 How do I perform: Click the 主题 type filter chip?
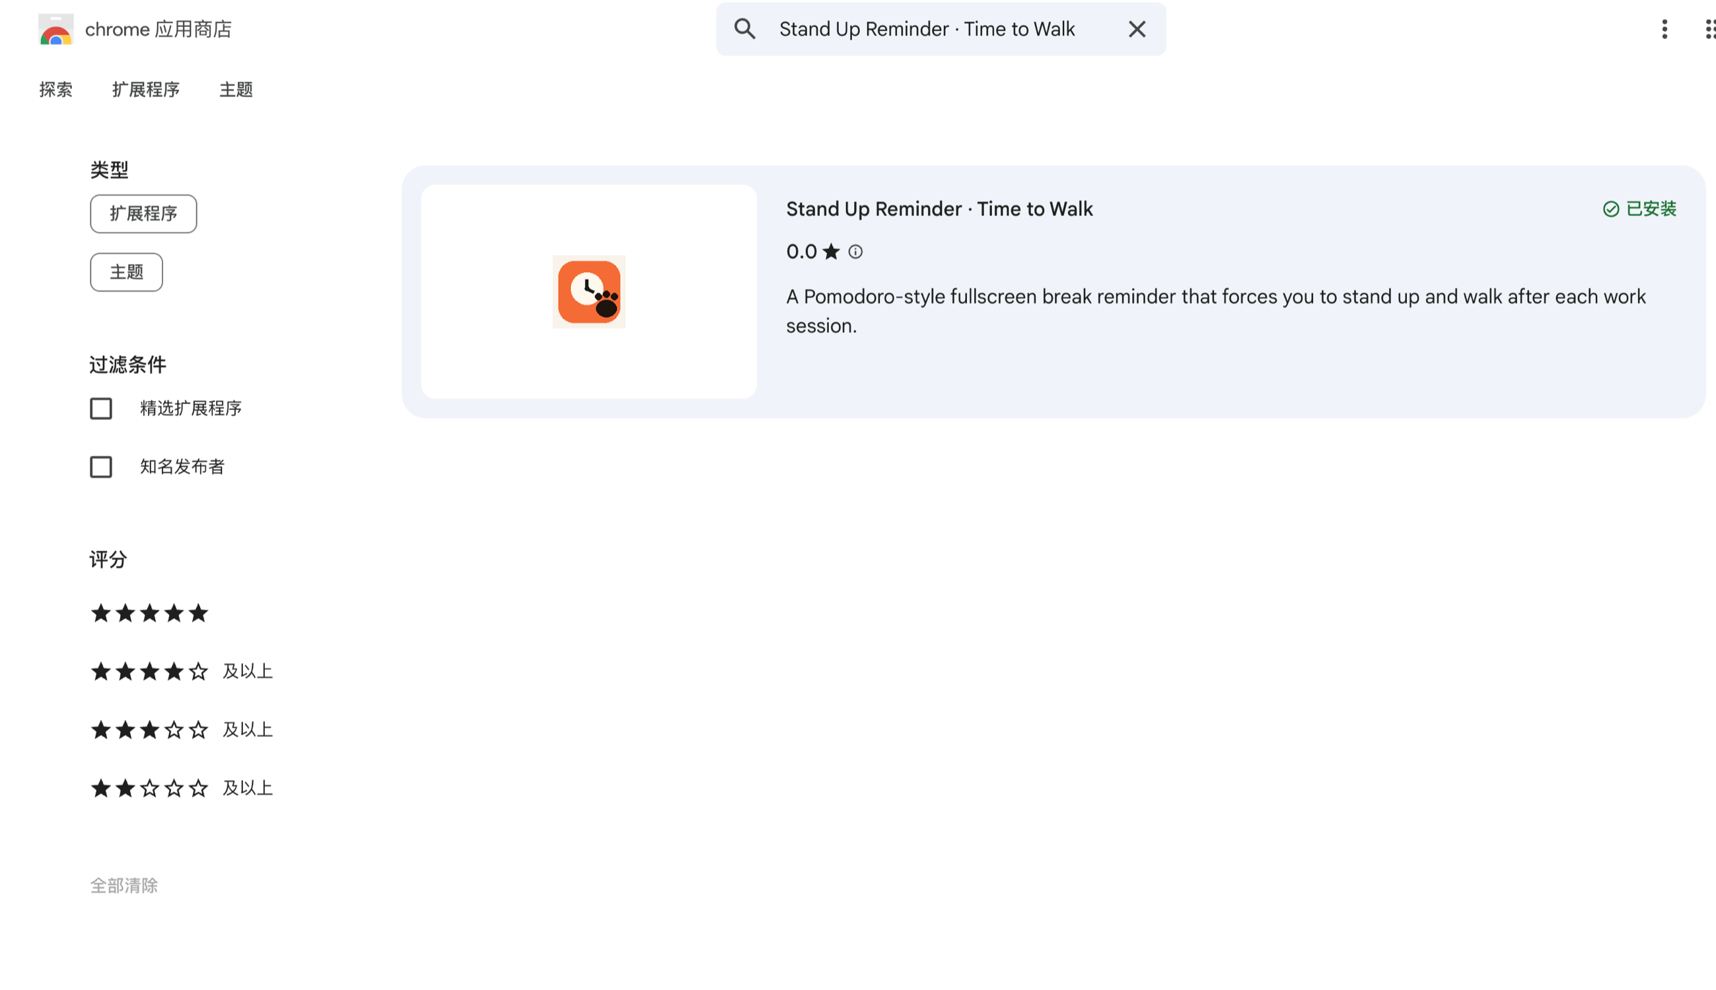[126, 273]
